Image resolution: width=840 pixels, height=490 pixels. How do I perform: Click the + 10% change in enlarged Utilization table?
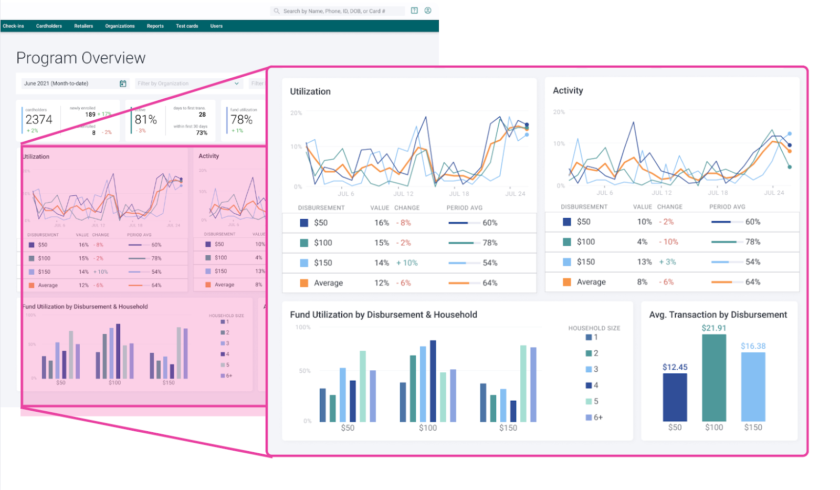click(407, 263)
